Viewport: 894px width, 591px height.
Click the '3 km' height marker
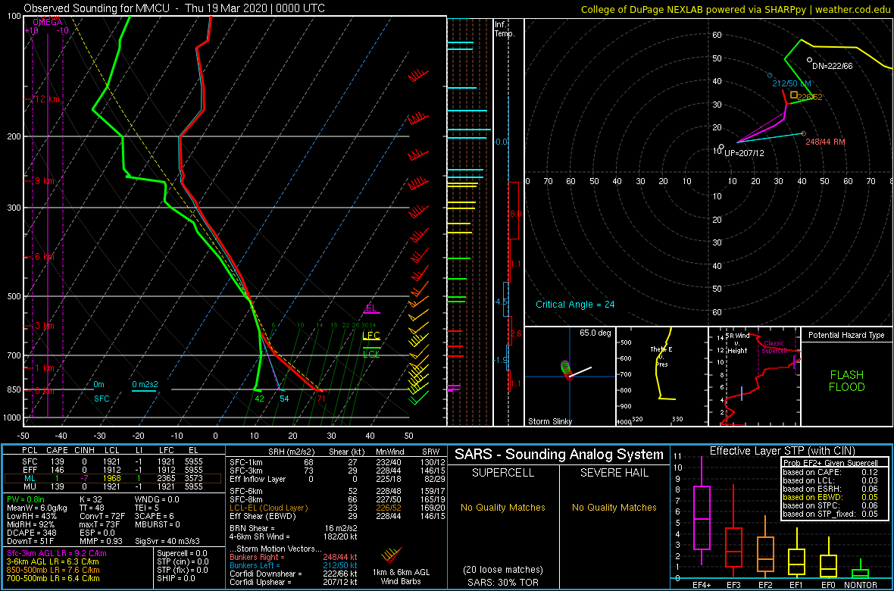45,326
